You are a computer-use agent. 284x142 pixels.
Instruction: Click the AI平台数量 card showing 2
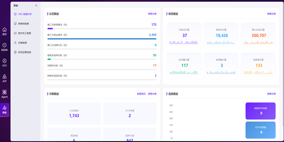tap(130, 114)
